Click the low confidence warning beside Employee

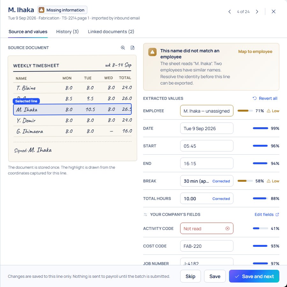273,111
